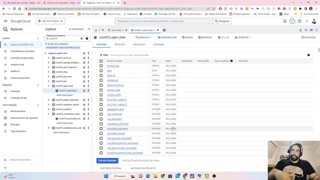Click the Editar esquema button

click(107, 160)
